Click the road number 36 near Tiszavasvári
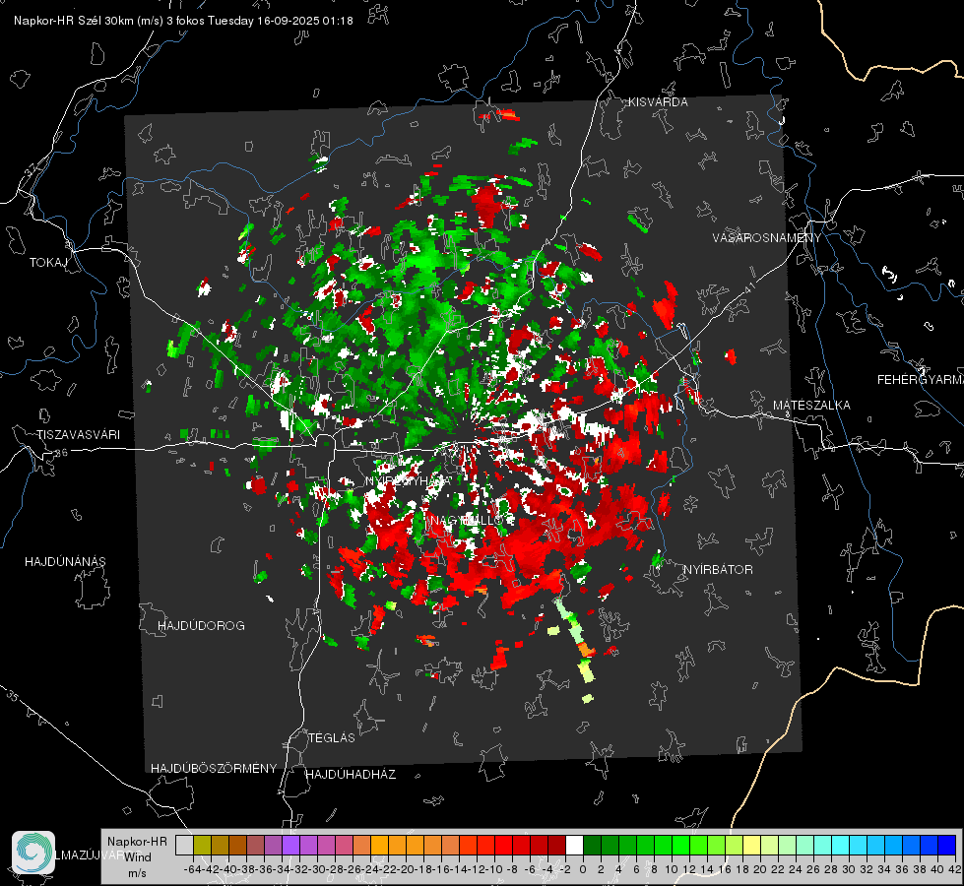The width and height of the screenshot is (964, 886). point(61,453)
